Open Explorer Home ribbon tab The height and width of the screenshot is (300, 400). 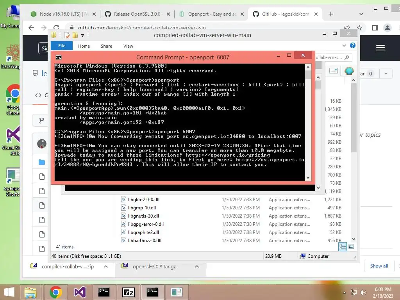[84, 46]
